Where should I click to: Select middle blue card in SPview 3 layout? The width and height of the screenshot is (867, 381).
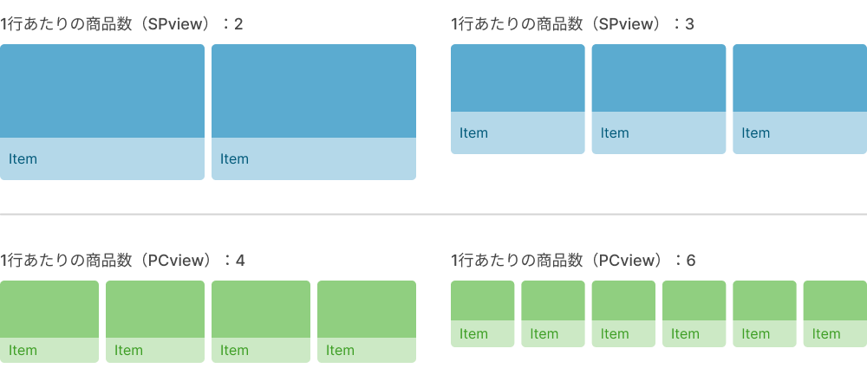click(x=659, y=99)
